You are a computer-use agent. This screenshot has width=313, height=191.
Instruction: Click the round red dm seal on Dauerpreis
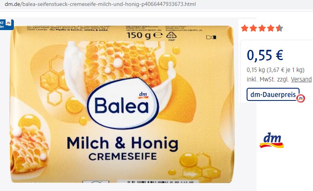[x=301, y=98]
